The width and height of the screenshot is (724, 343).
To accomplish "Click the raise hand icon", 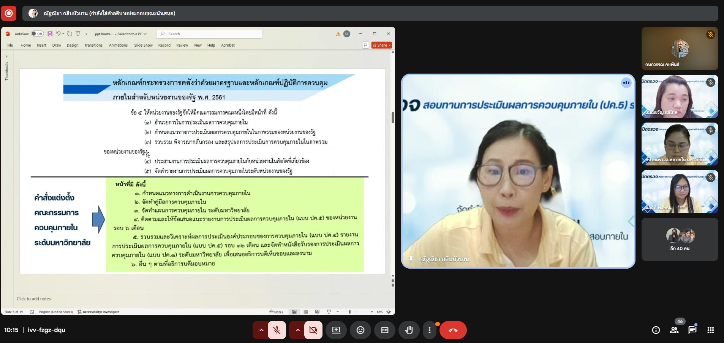I will [409, 330].
